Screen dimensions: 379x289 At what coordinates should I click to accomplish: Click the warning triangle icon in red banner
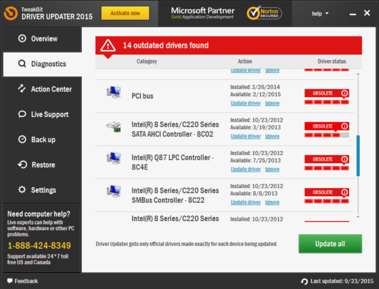point(108,45)
